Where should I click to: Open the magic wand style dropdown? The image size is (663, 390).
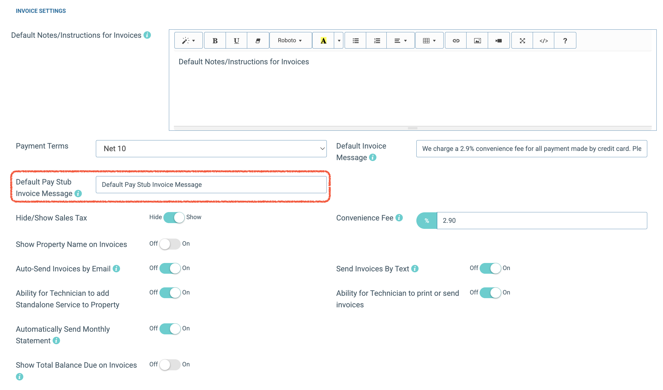point(188,40)
